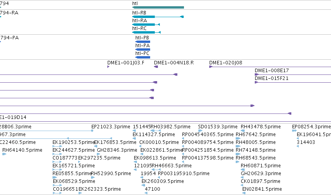331x195 pixels.
Task: Click the EK114327.5prime EST label
Action: 154,135
